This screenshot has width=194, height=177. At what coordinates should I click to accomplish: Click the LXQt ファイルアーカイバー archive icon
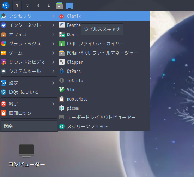tap(62, 44)
